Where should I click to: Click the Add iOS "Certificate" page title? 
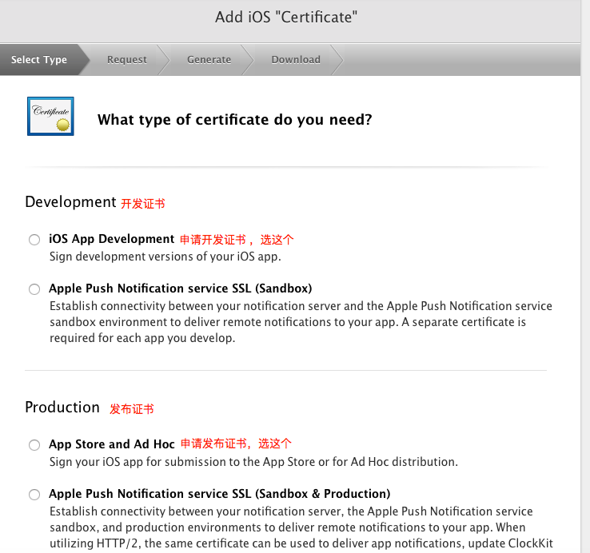pos(286,17)
